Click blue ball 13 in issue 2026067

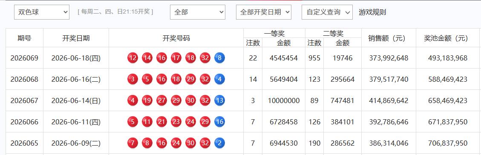click(220, 100)
